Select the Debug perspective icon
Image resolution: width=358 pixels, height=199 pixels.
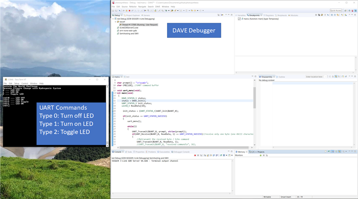point(355,11)
